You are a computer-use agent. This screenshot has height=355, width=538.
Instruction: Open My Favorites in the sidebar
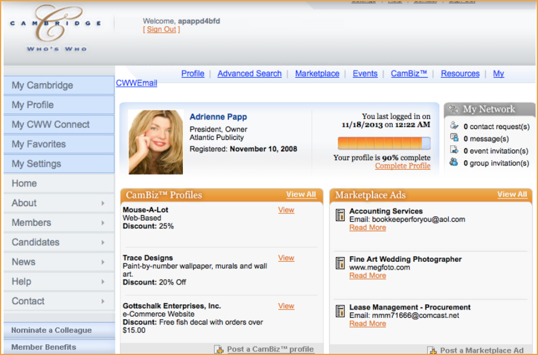click(x=59, y=144)
